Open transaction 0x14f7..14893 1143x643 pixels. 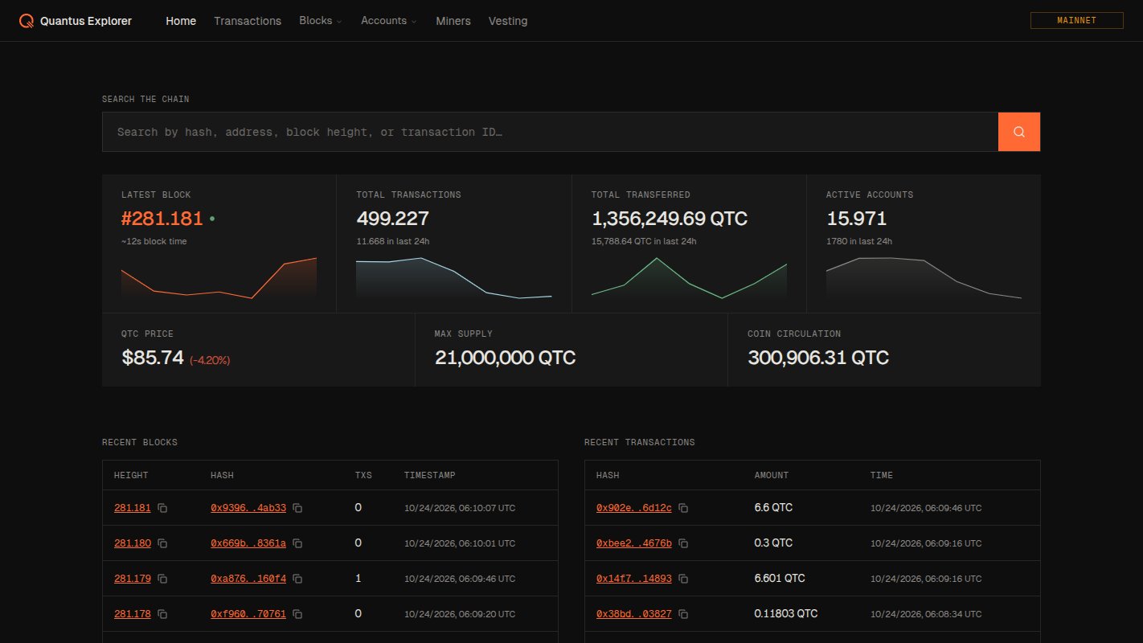tap(634, 579)
